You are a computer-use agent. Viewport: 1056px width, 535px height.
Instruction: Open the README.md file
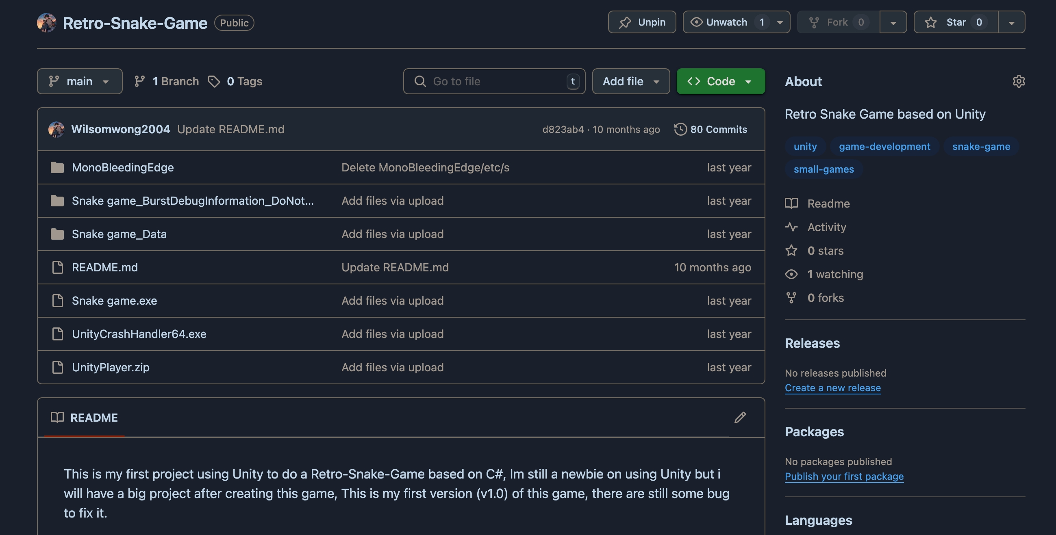104,267
